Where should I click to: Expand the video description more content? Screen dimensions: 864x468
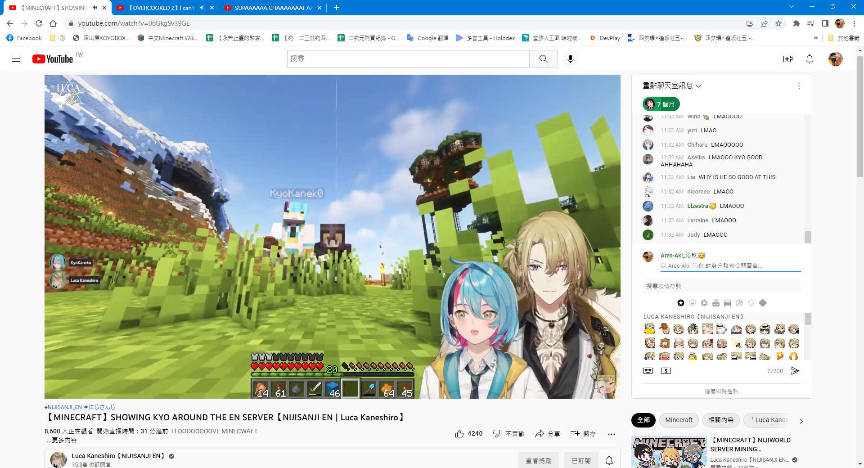[x=62, y=440]
